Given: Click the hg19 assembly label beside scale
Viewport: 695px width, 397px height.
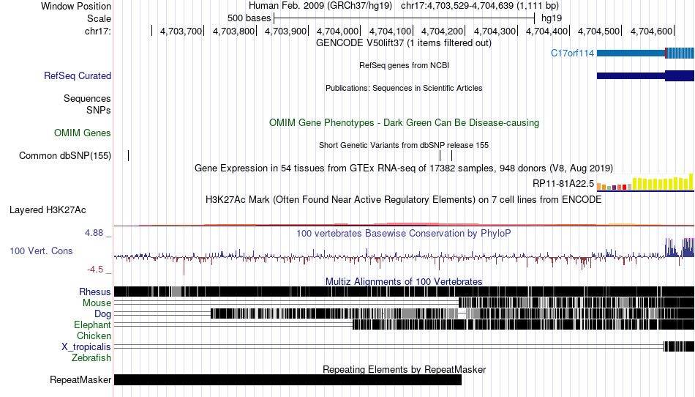Looking at the screenshot, I should tap(552, 18).
